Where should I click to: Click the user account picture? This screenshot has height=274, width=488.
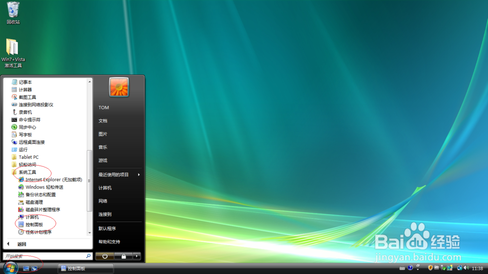119,87
